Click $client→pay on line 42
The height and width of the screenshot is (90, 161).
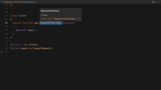point(18,48)
